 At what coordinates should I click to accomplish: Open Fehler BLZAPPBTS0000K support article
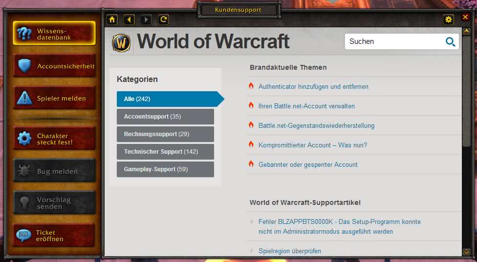click(x=340, y=226)
